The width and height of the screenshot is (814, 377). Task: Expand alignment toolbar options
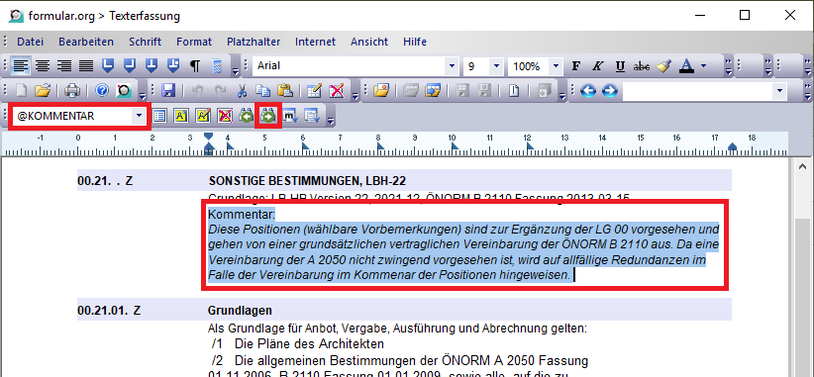click(x=235, y=71)
